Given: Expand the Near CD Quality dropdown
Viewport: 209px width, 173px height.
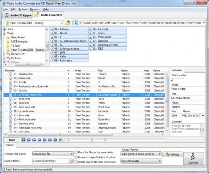Looking at the screenshot, I should click(141, 161).
